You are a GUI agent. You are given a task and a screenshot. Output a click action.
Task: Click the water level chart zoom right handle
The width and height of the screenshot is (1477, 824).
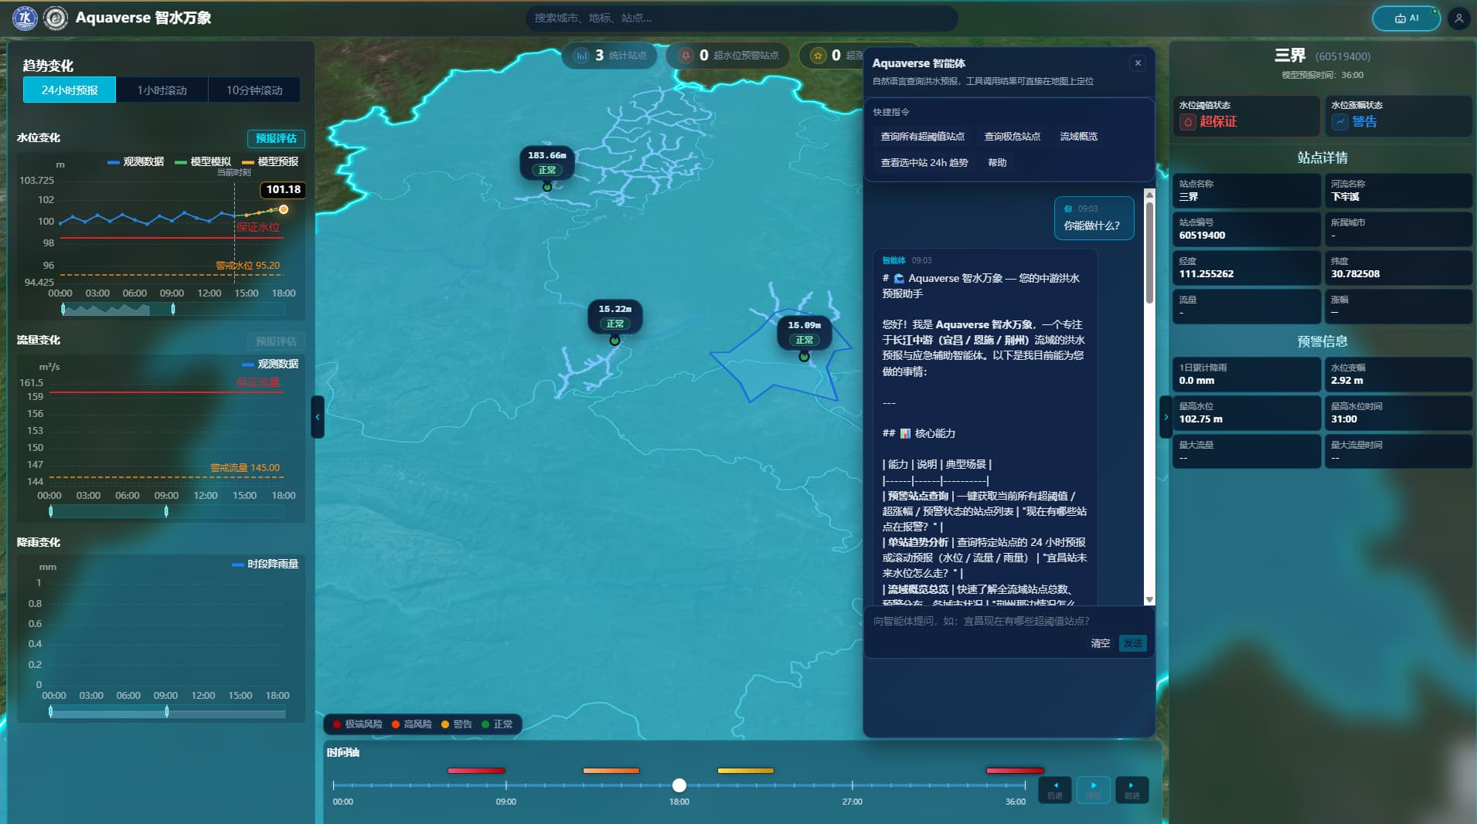(172, 309)
